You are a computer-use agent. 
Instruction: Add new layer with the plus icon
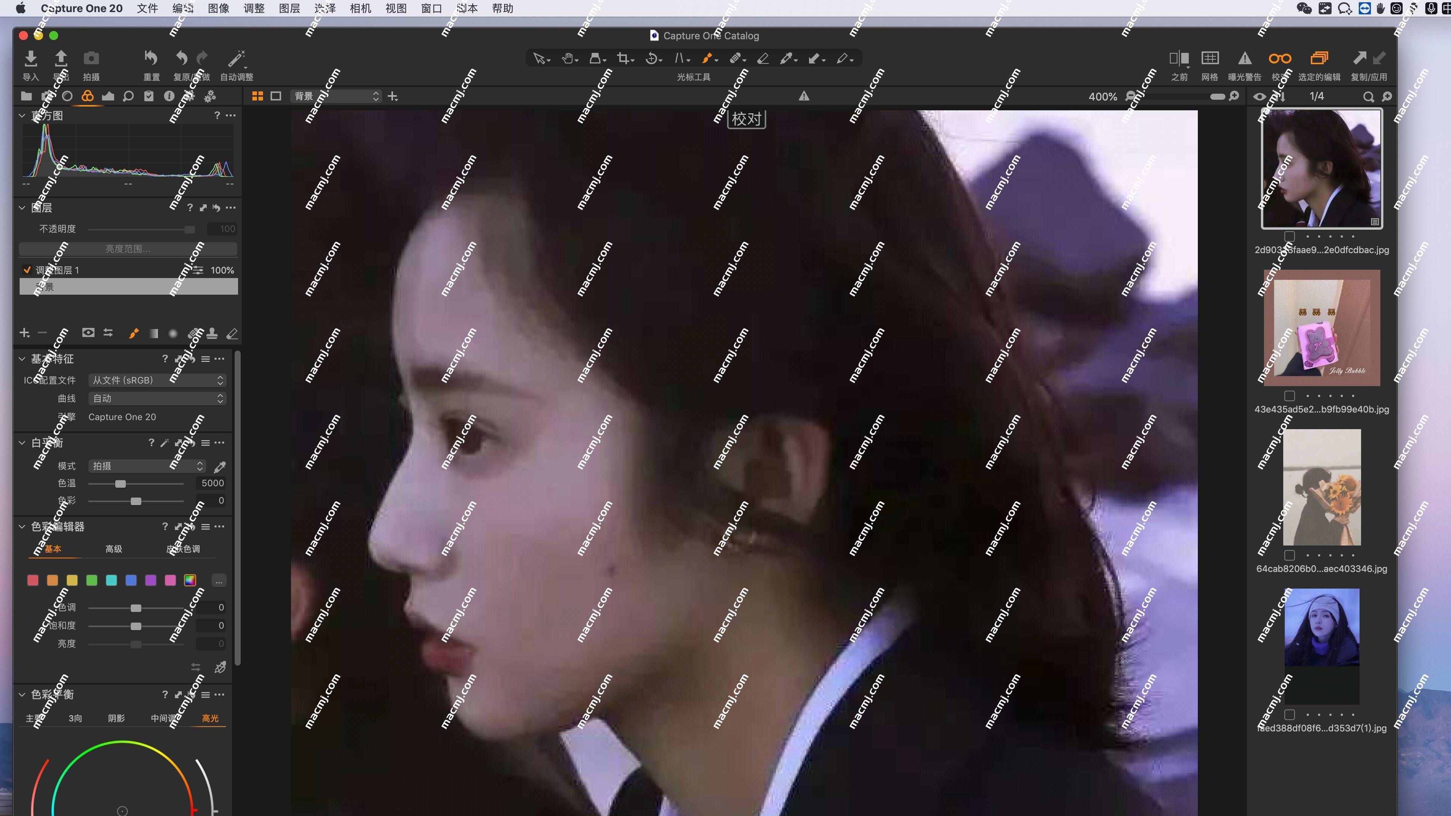(x=24, y=333)
